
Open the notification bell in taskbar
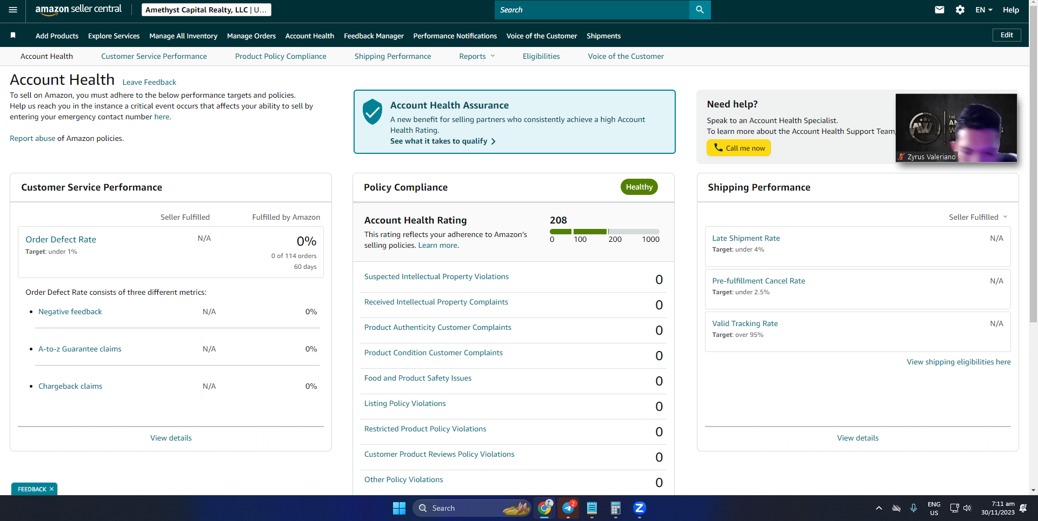pyautogui.click(x=1023, y=508)
